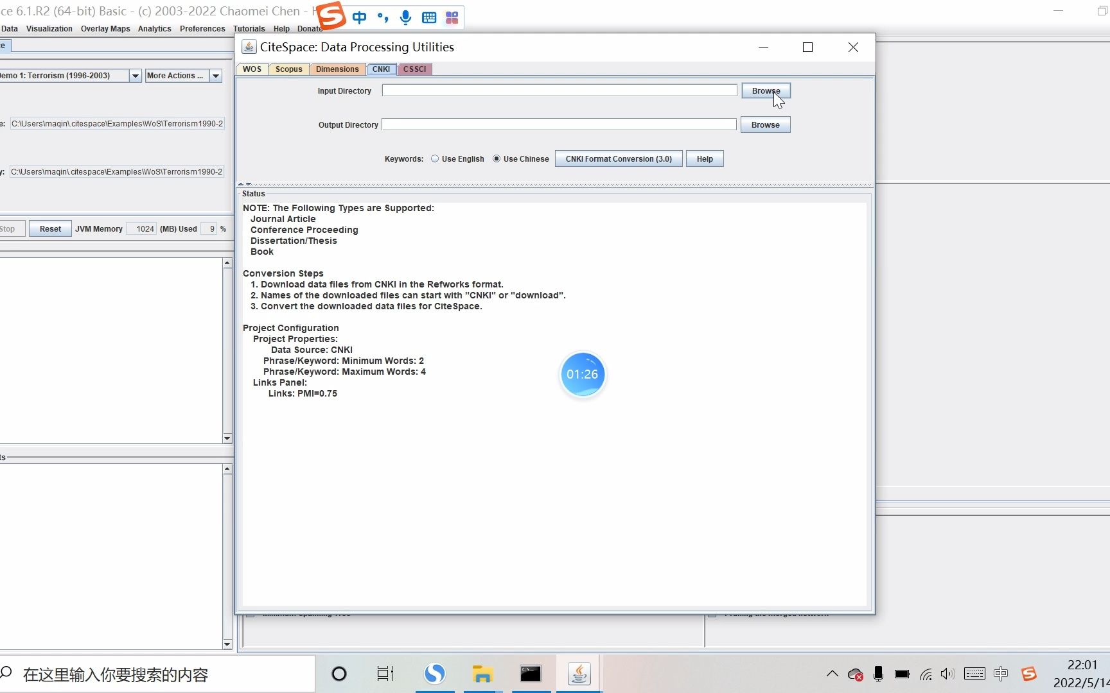Open the Analytics menu
The width and height of the screenshot is (1110, 693).
tap(154, 29)
